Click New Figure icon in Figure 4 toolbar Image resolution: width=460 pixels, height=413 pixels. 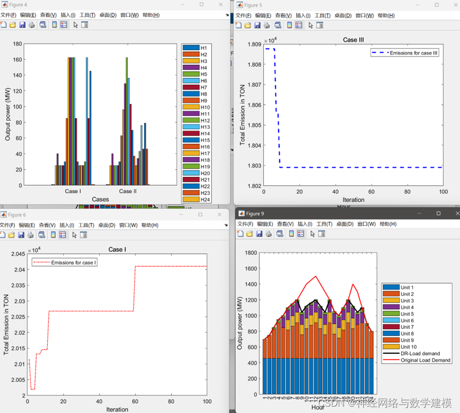[x=4, y=24]
